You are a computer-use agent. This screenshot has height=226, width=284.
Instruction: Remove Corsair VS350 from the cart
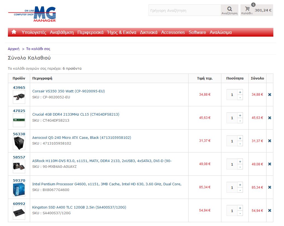tap(269, 95)
